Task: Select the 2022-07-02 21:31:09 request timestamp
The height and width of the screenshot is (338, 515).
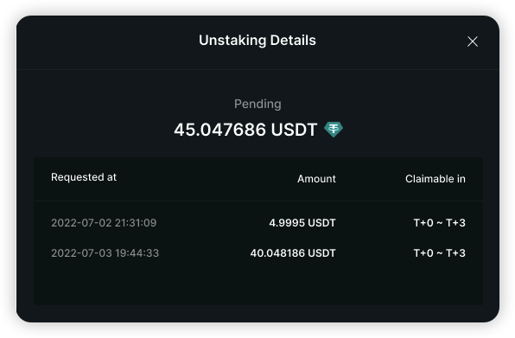Action: [x=104, y=223]
